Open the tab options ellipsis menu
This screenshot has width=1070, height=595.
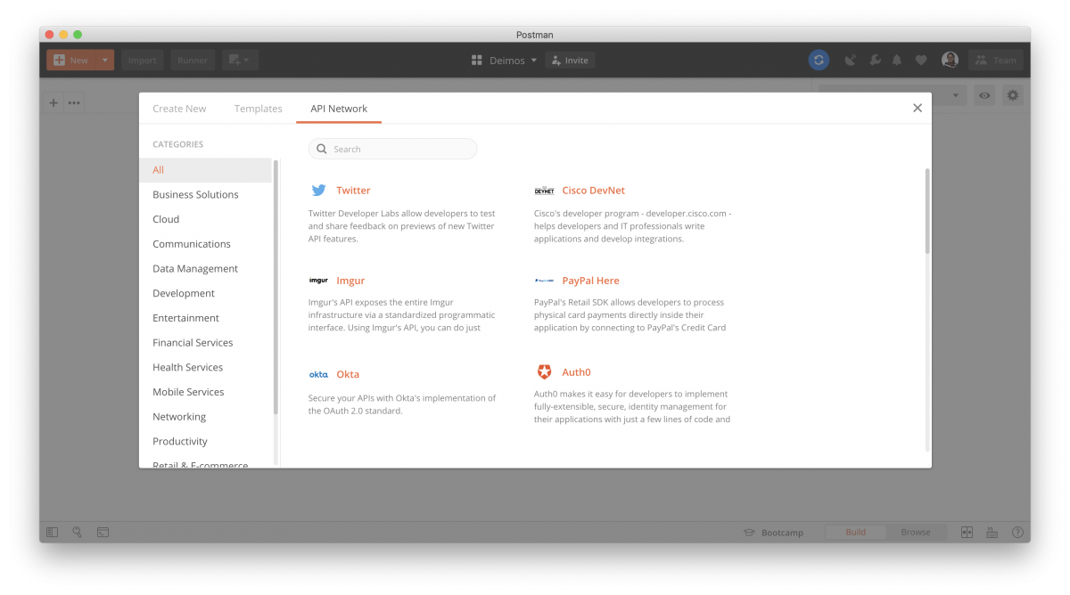pos(74,102)
